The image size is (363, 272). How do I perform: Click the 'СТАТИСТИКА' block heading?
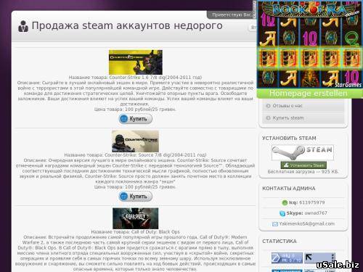[x=280, y=242]
